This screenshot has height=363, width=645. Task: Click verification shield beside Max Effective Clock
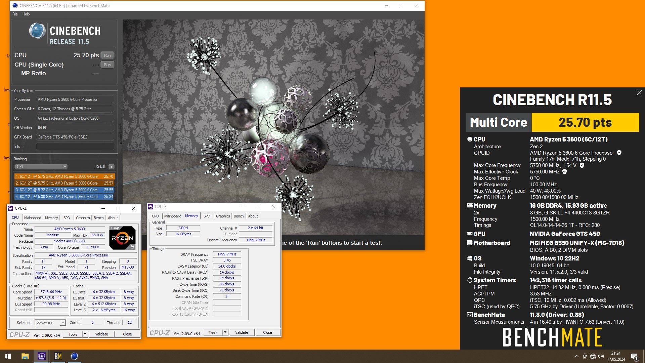565,172
